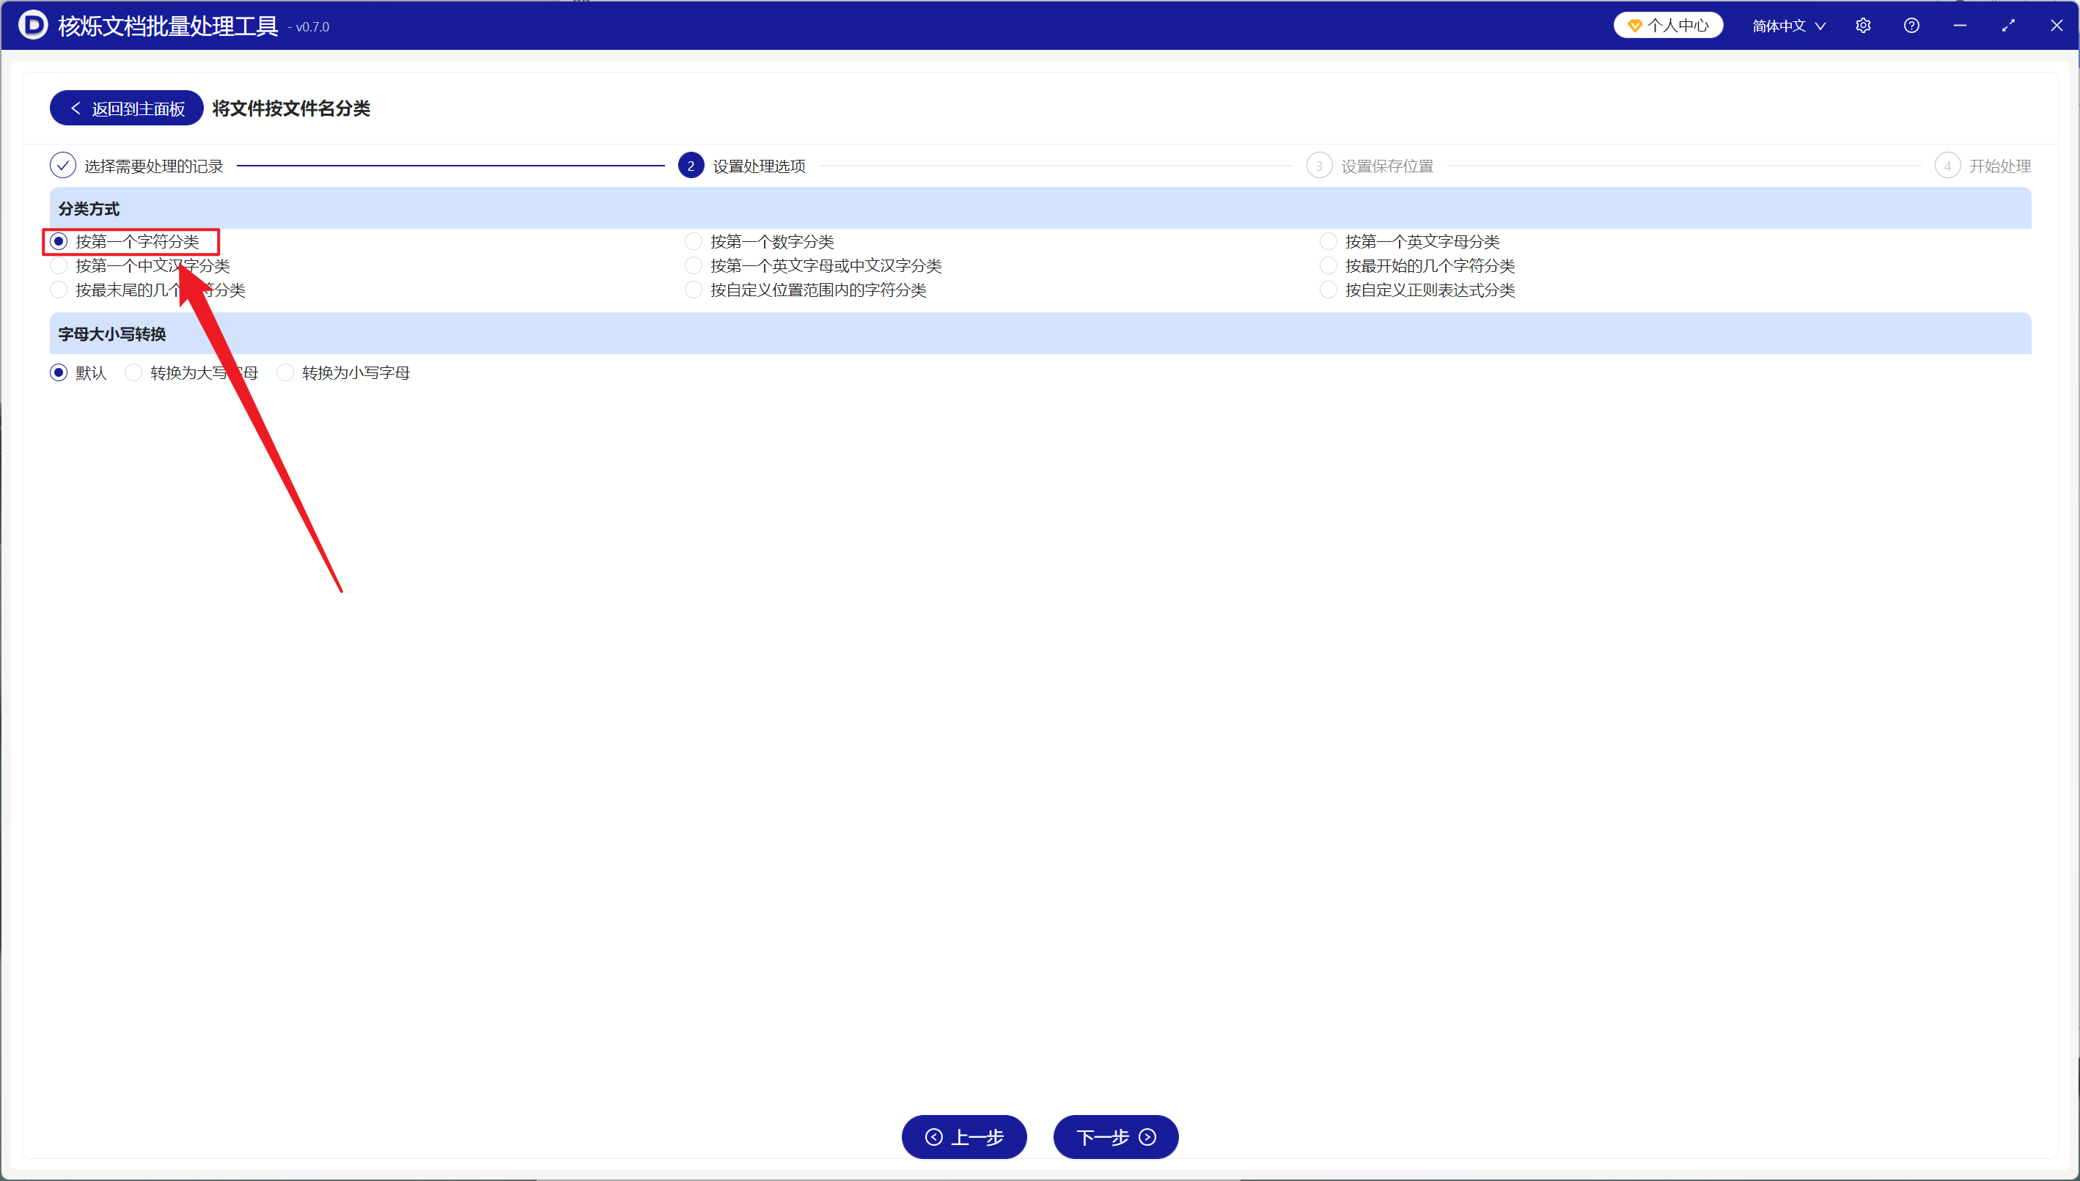Open 个人中心 personal center button
Image resolution: width=2080 pixels, height=1181 pixels.
pyautogui.click(x=1668, y=25)
